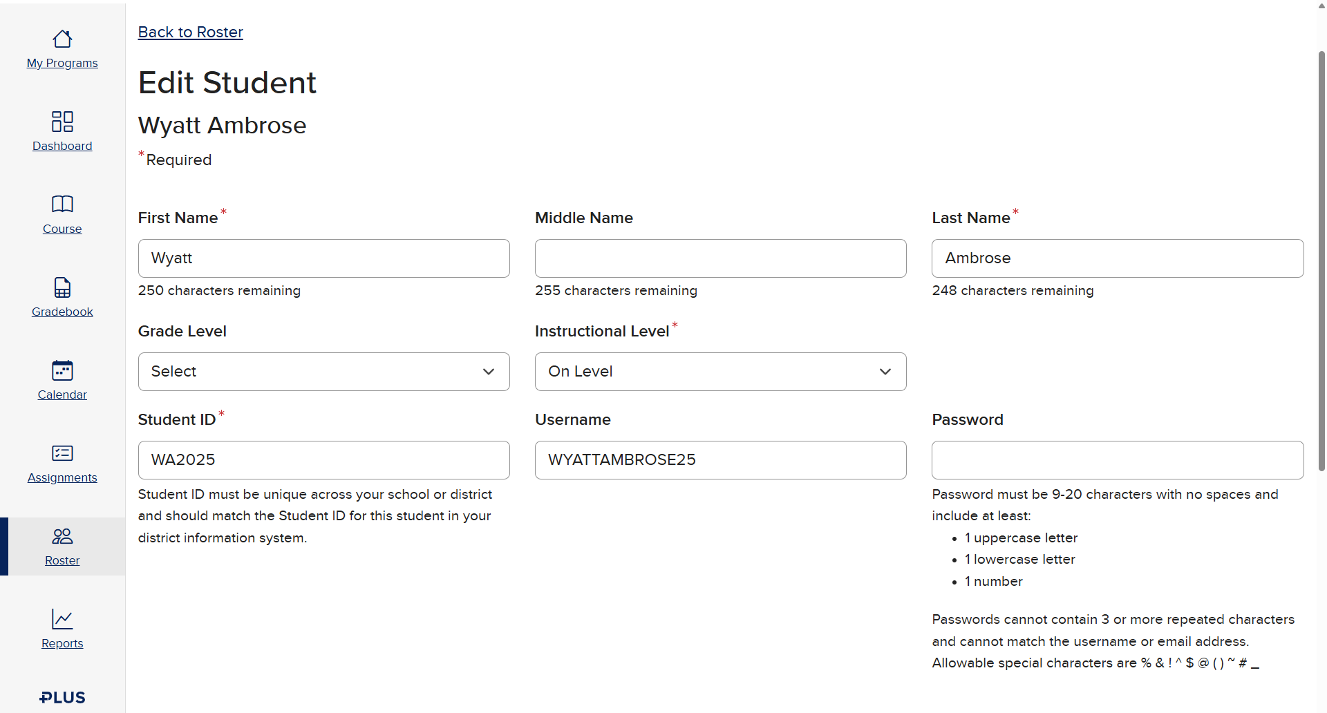The height and width of the screenshot is (713, 1327).
Task: Go to the Gradebook menu label
Action: pyautogui.click(x=62, y=312)
